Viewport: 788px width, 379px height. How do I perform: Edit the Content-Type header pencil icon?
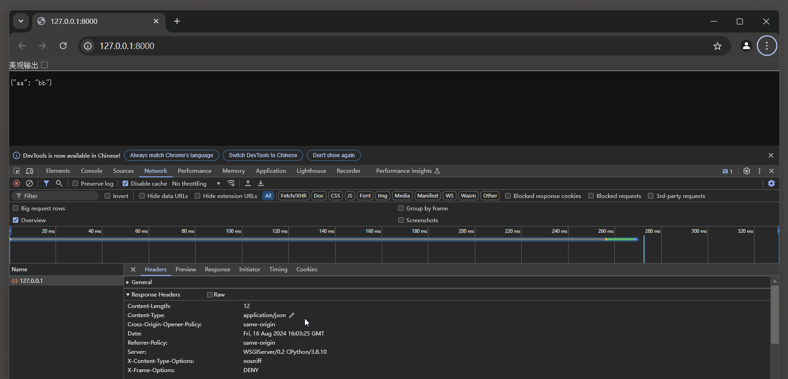(292, 315)
